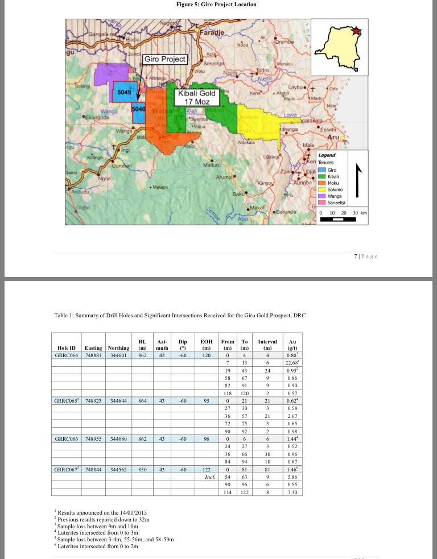Click the Drambe place label
Viewport: 437px width, 559px height.
click(x=285, y=42)
